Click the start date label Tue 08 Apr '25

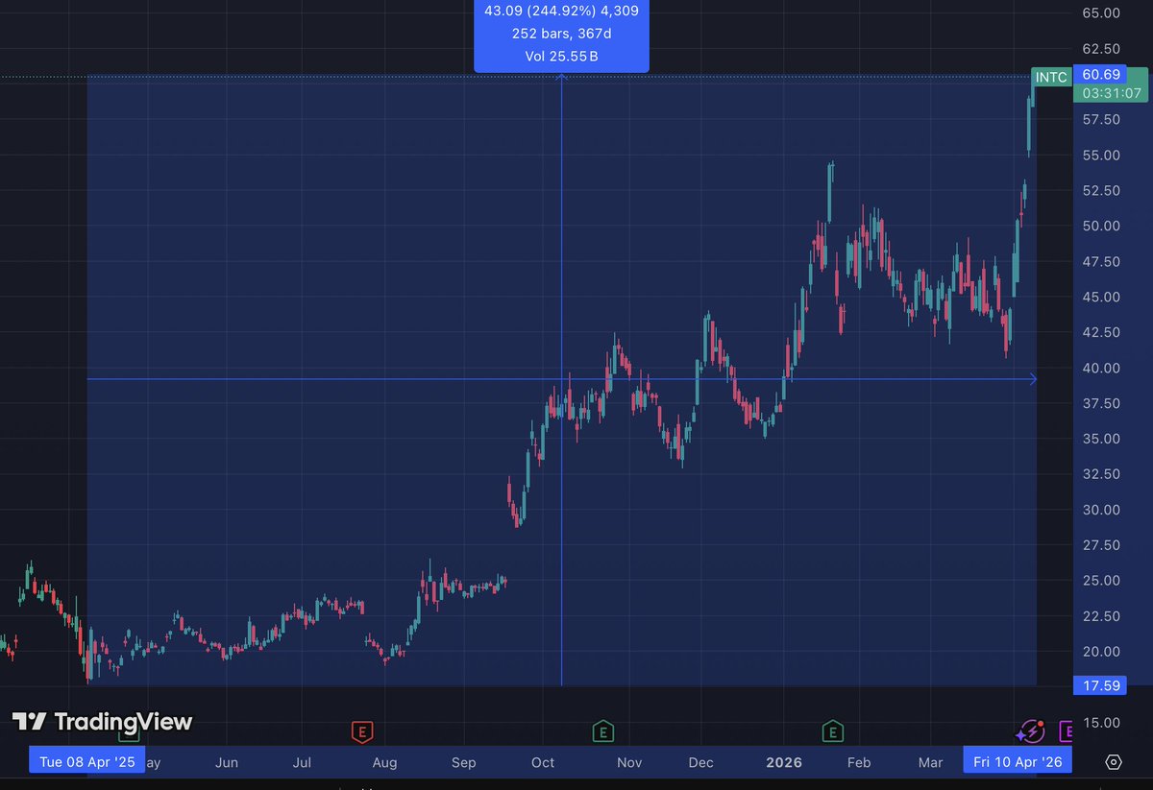[87, 762]
